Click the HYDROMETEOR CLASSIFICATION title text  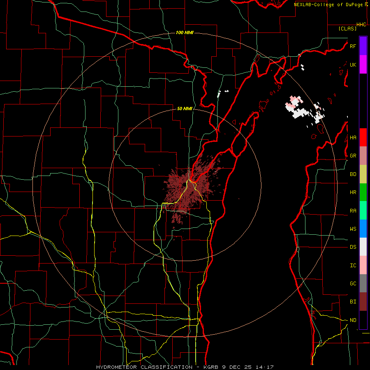(x=144, y=367)
